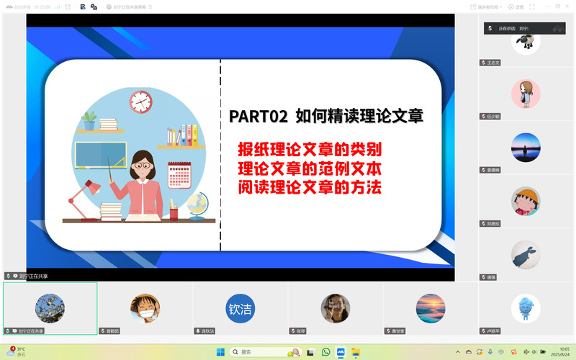Click the pop-out share window icon

(x=68, y=6)
